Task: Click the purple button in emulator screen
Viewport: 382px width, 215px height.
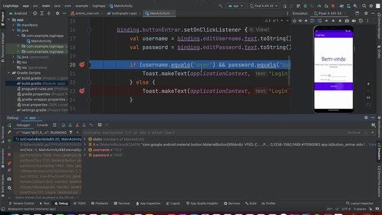Action: 333,86
